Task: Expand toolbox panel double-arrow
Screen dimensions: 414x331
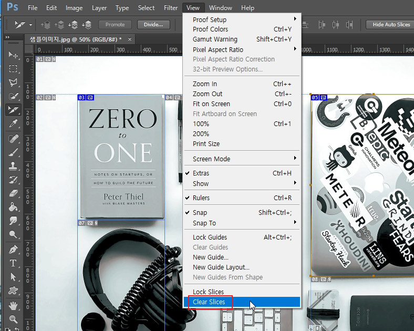Action: tap(8, 37)
